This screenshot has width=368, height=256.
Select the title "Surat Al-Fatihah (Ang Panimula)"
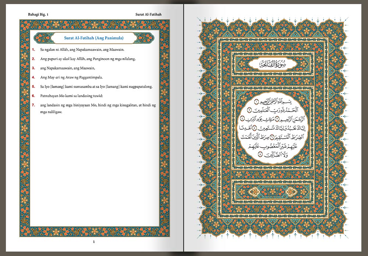[93, 38]
